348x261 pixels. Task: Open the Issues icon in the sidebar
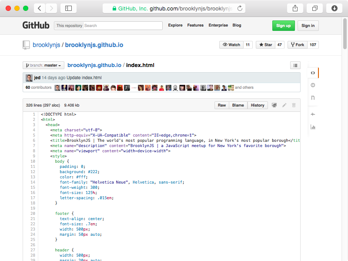pos(313,85)
